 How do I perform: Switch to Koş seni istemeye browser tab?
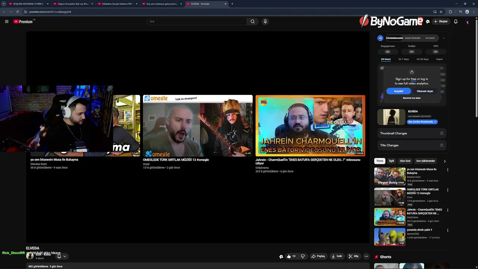(x=162, y=4)
